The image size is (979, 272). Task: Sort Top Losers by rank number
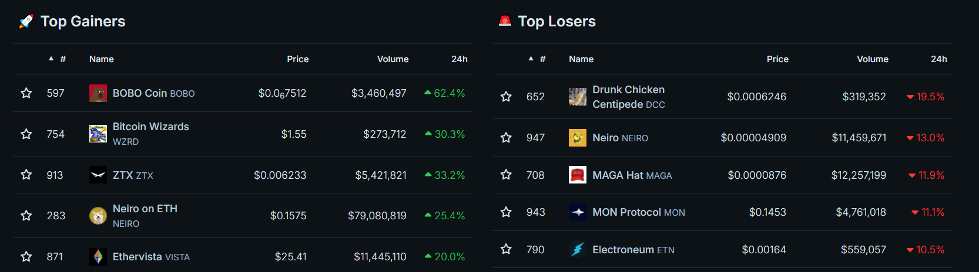tap(542, 59)
